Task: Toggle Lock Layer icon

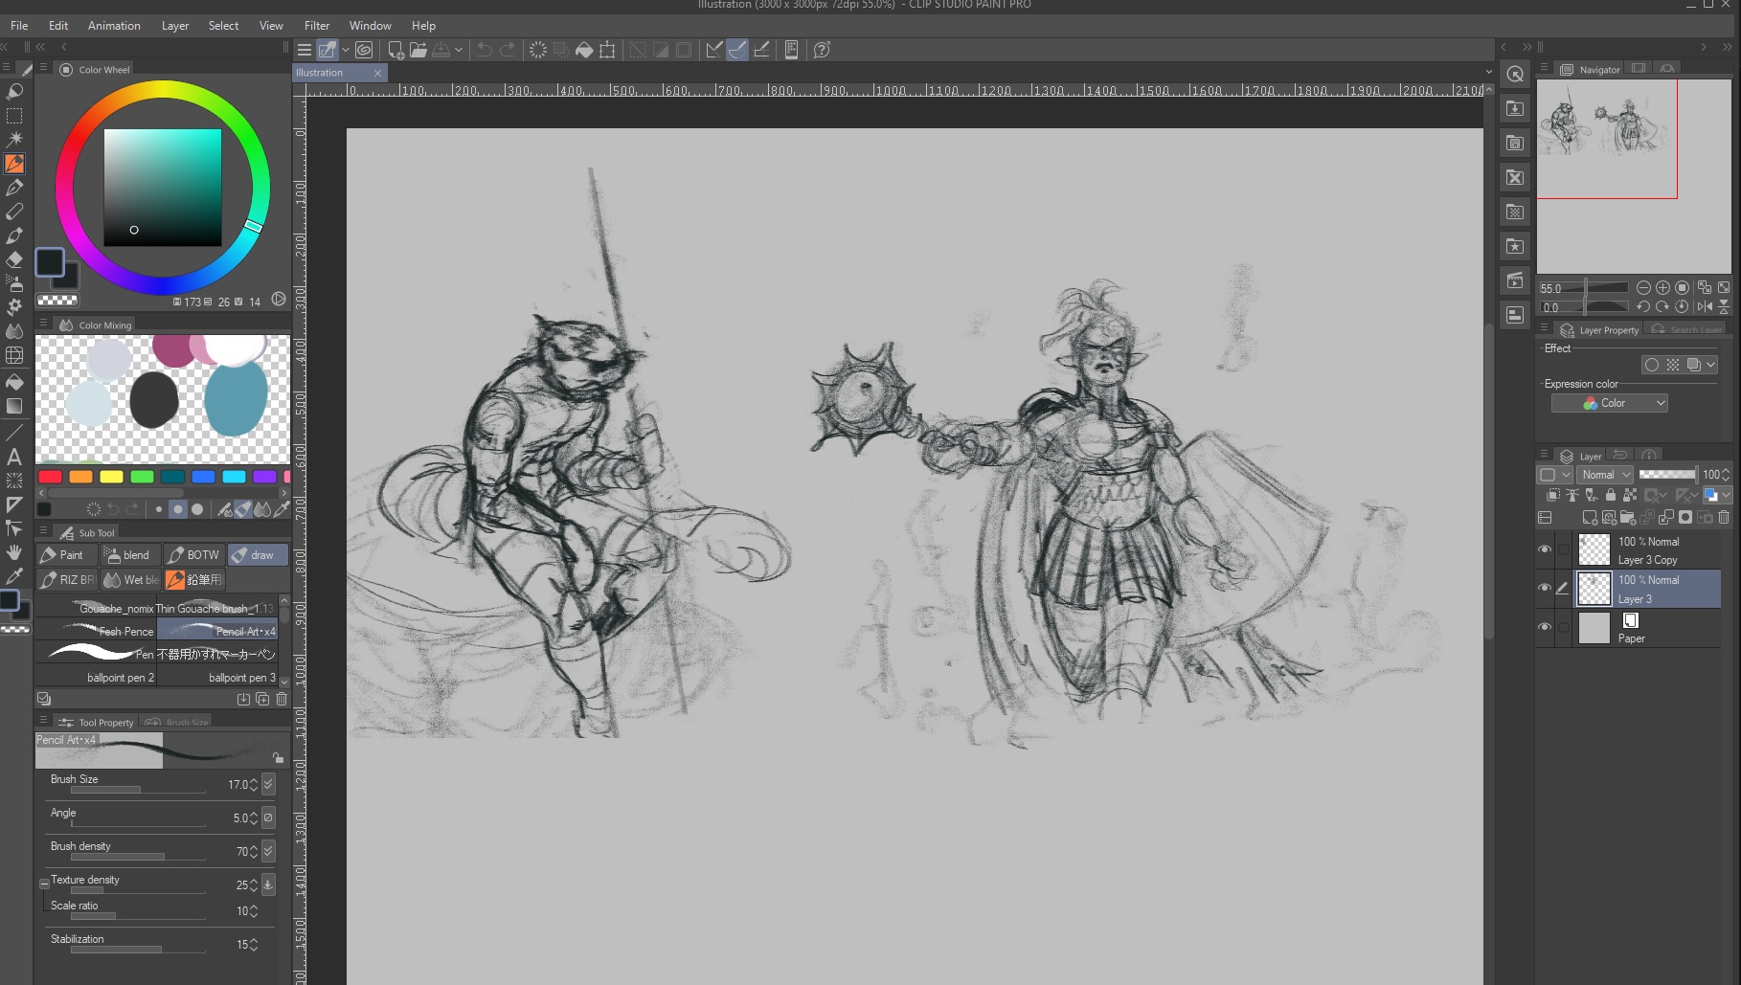Action: point(1611,496)
